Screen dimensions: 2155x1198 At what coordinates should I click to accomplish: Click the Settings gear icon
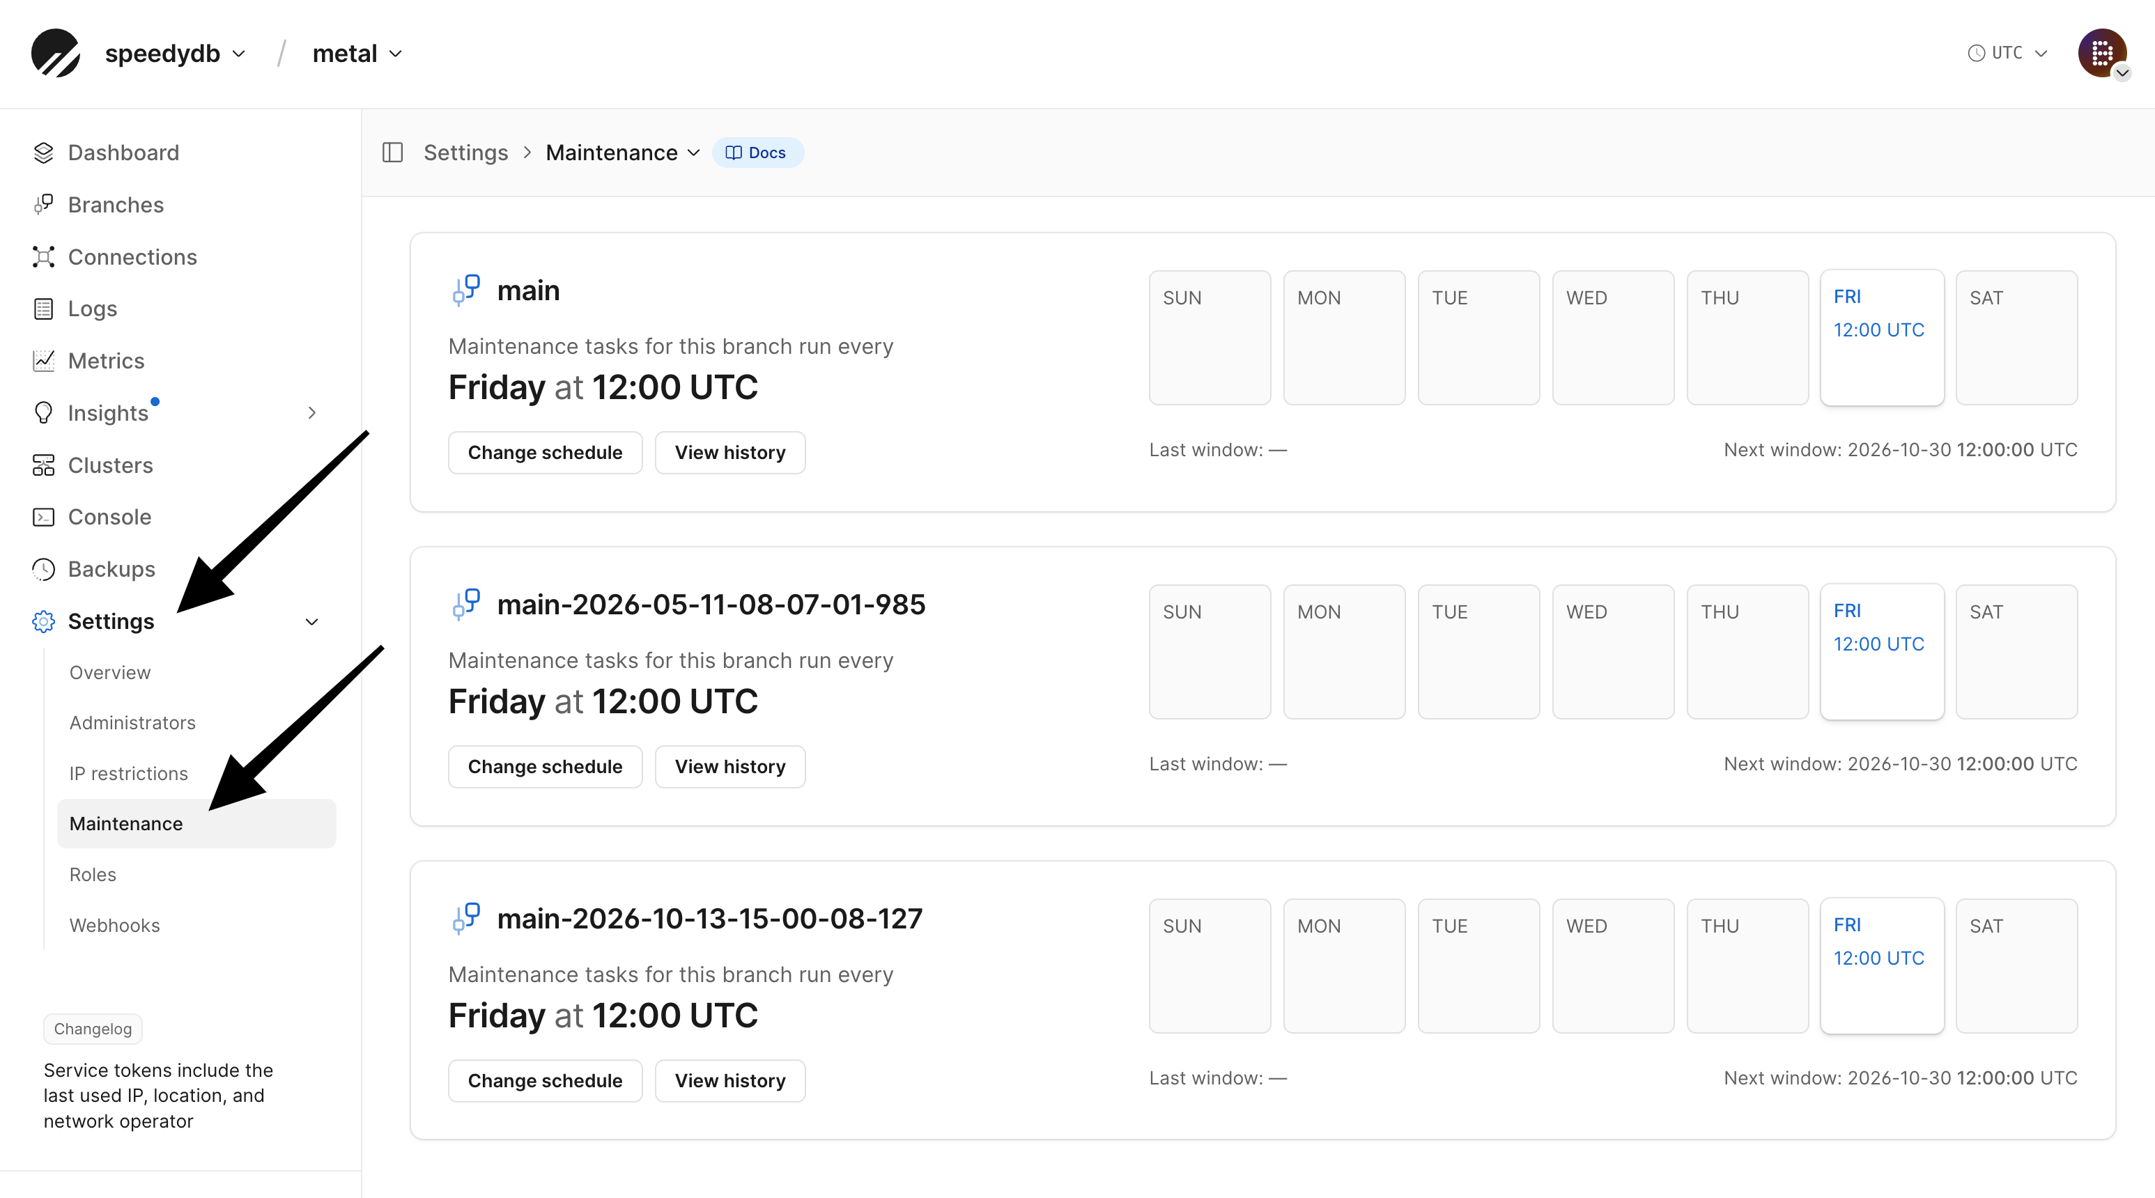coord(43,621)
